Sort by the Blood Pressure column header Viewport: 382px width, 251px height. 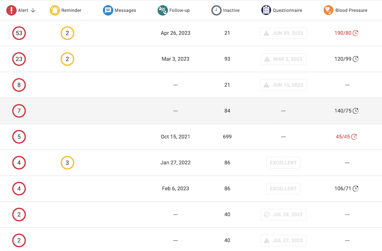coord(351,10)
